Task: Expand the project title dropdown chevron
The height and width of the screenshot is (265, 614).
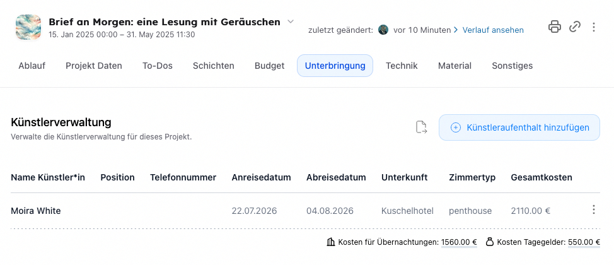Action: point(291,21)
